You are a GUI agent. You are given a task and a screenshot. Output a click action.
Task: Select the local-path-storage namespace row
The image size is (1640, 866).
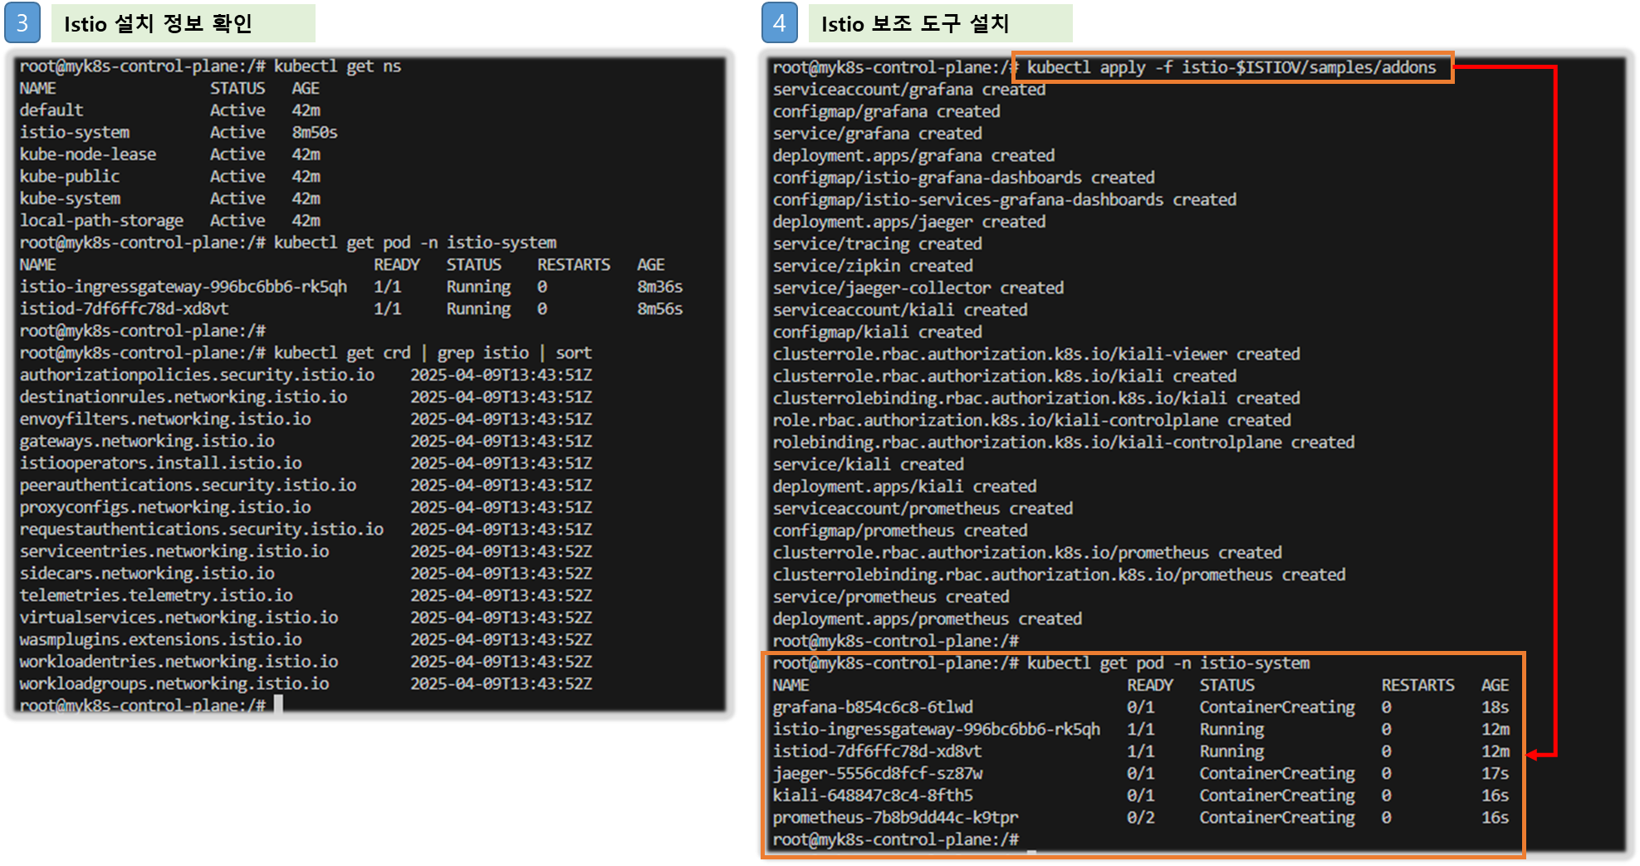pyautogui.click(x=170, y=221)
